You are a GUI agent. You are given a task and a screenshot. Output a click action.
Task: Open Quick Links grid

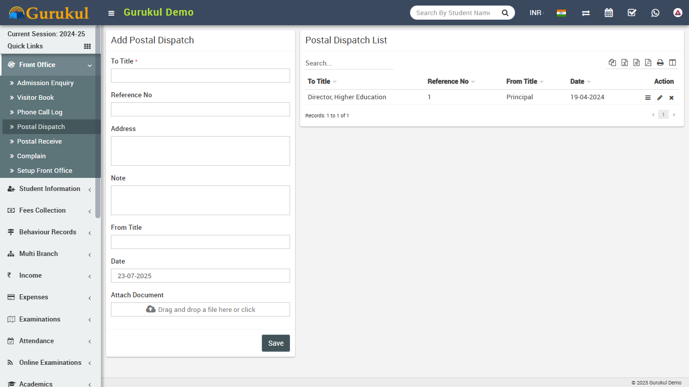click(87, 46)
